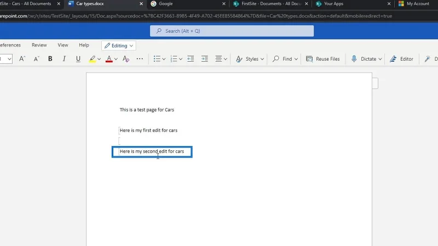Close the Car types.docx browser tab
Screen dimensions: 438x246
coord(141,4)
